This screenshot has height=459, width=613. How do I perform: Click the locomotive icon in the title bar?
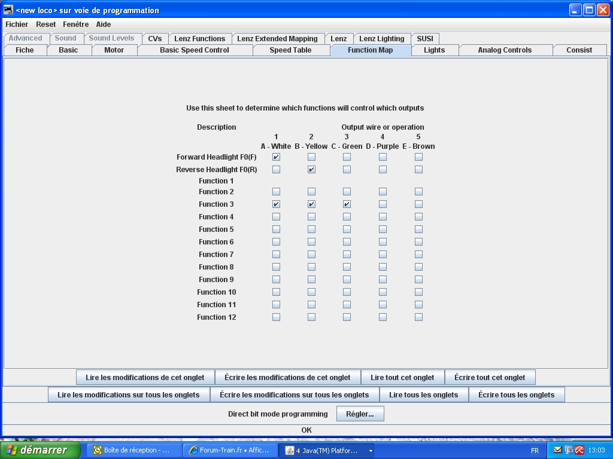click(8, 10)
